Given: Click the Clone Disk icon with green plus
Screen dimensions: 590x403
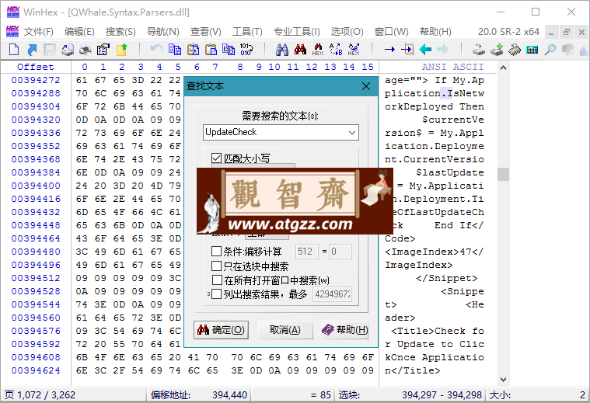Looking at the screenshot, I should tap(497, 49).
